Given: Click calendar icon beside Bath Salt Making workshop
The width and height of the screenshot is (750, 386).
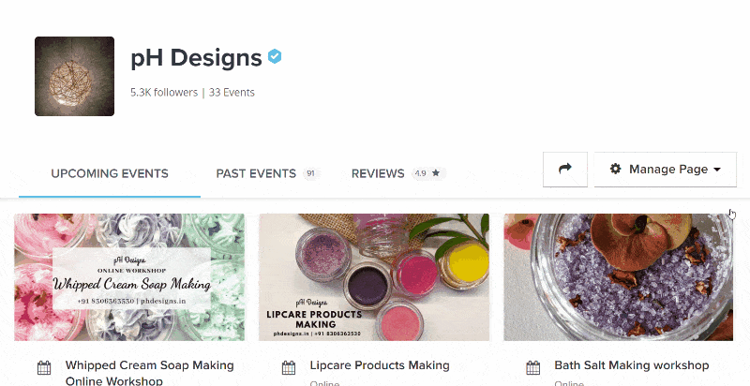Looking at the screenshot, I should click(533, 367).
